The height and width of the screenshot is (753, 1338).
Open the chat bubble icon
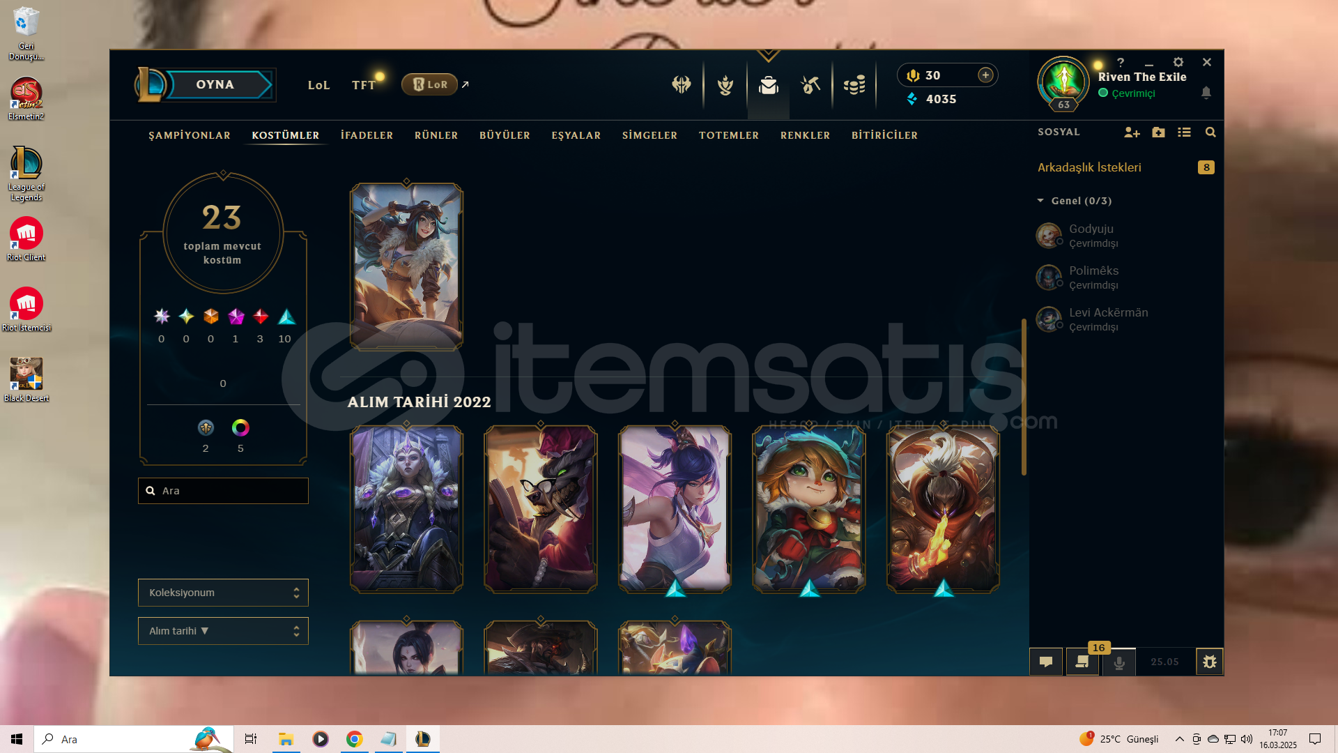tap(1046, 662)
